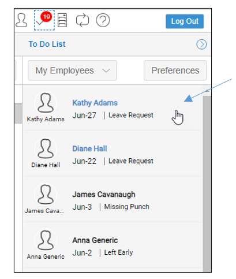Click Diane Hall avatar icon
Screen dimensions: 236x279
coord(46,148)
